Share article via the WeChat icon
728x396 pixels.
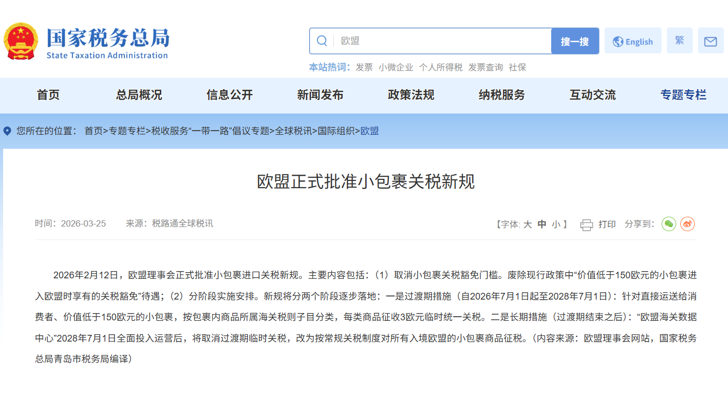click(x=669, y=224)
